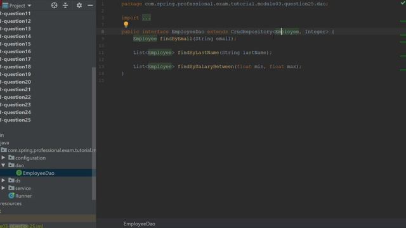Select the java source folder
The width and height of the screenshot is (406, 228).
coord(4,142)
